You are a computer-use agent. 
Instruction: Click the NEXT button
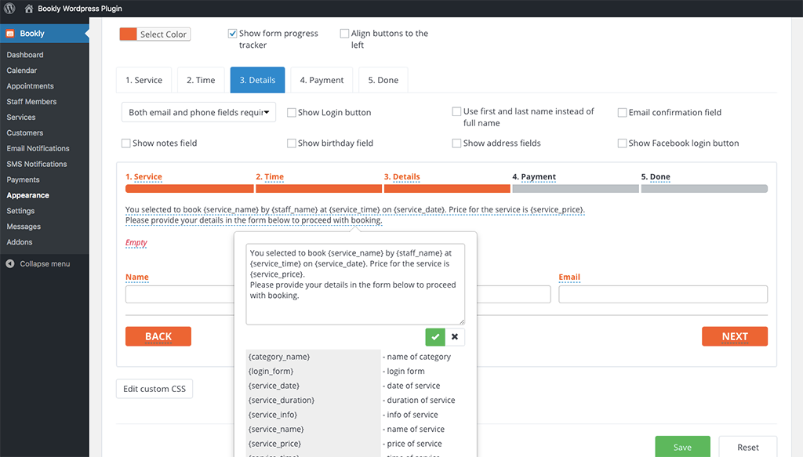pyautogui.click(x=734, y=336)
